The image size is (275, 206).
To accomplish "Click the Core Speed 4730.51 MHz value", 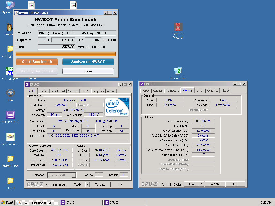I will (x=60, y=150).
